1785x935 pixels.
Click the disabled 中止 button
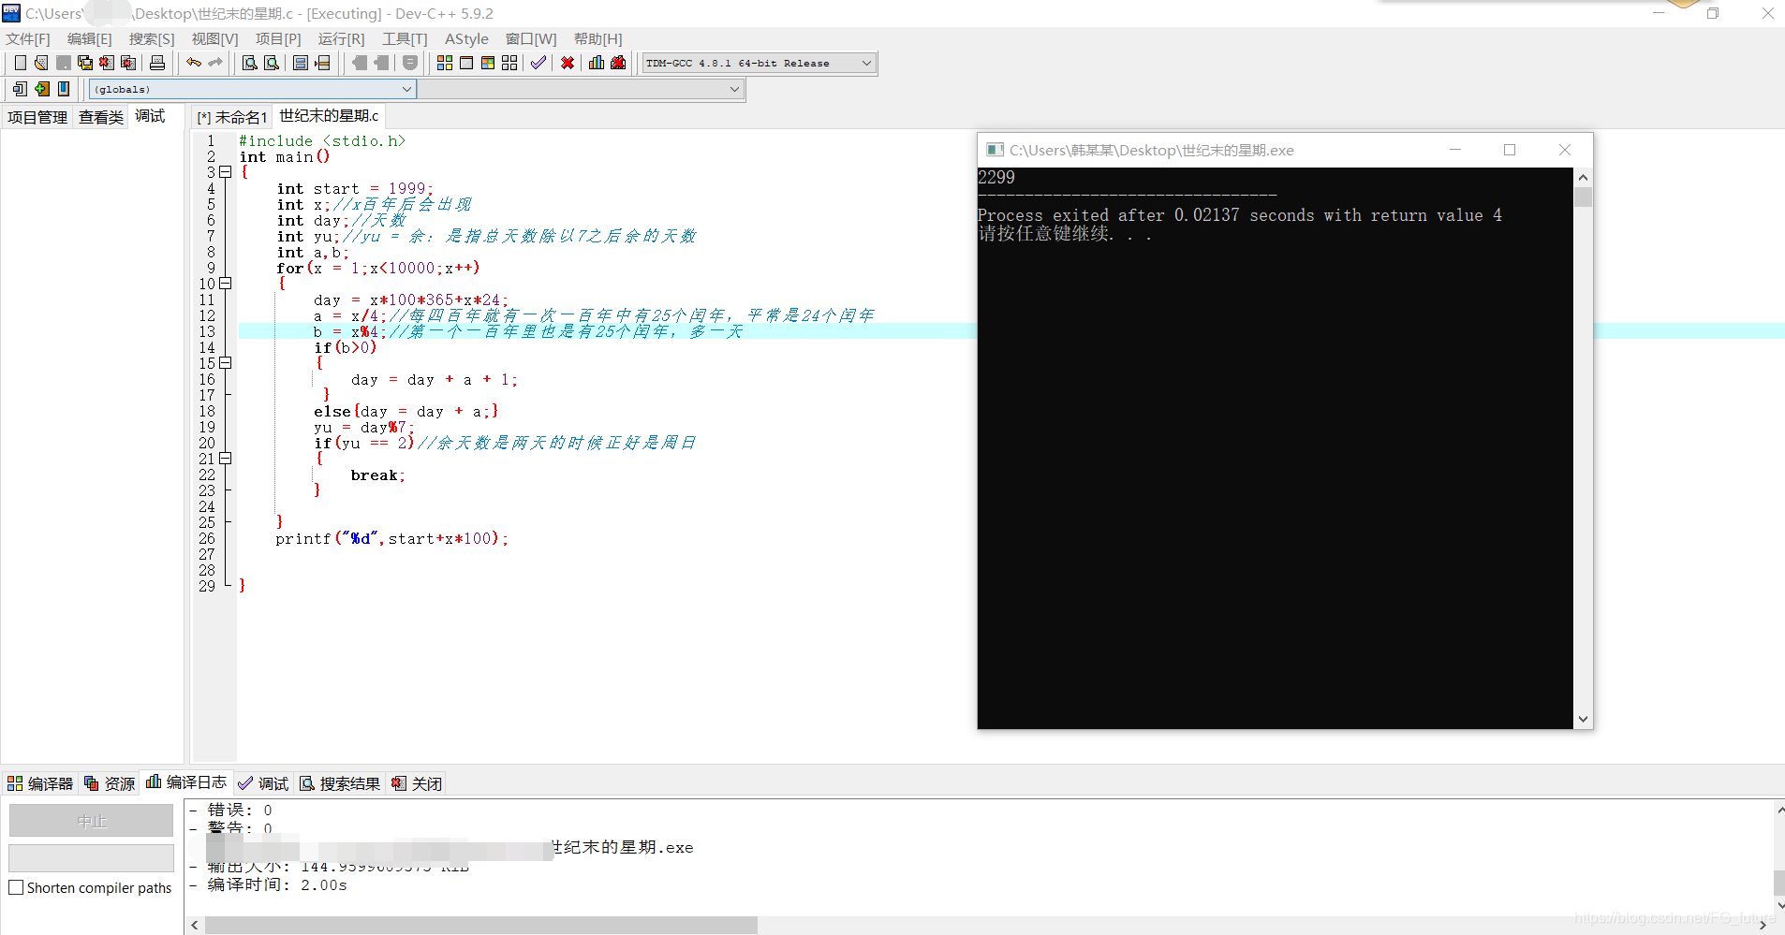pos(91,821)
